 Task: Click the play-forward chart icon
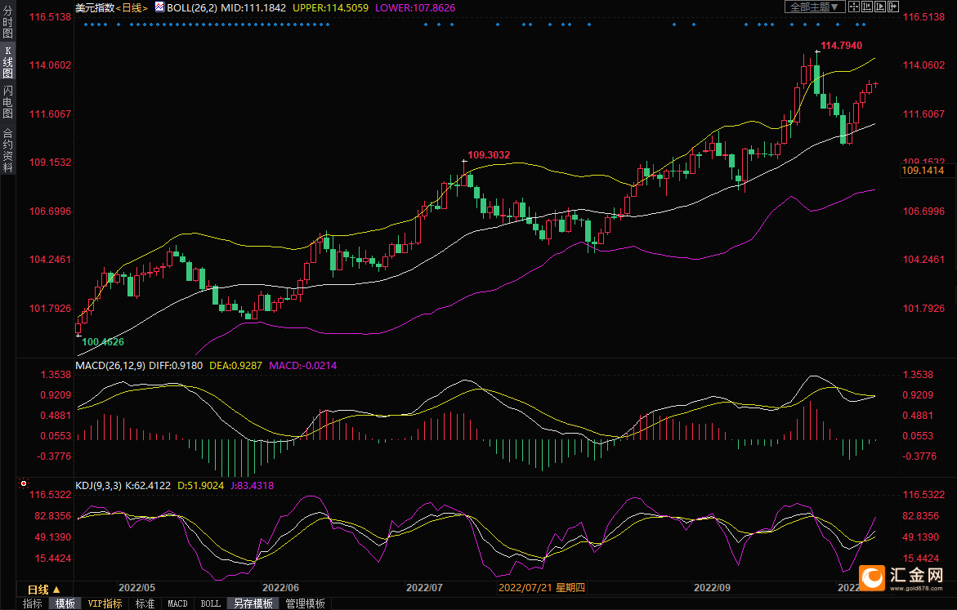click(x=879, y=7)
